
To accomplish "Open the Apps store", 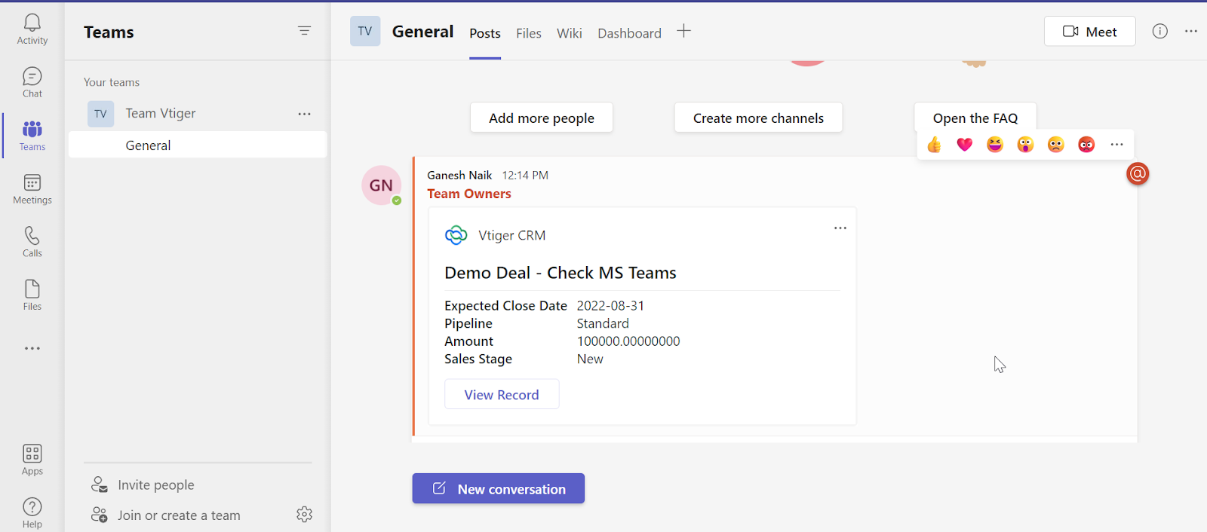I will coord(32,460).
